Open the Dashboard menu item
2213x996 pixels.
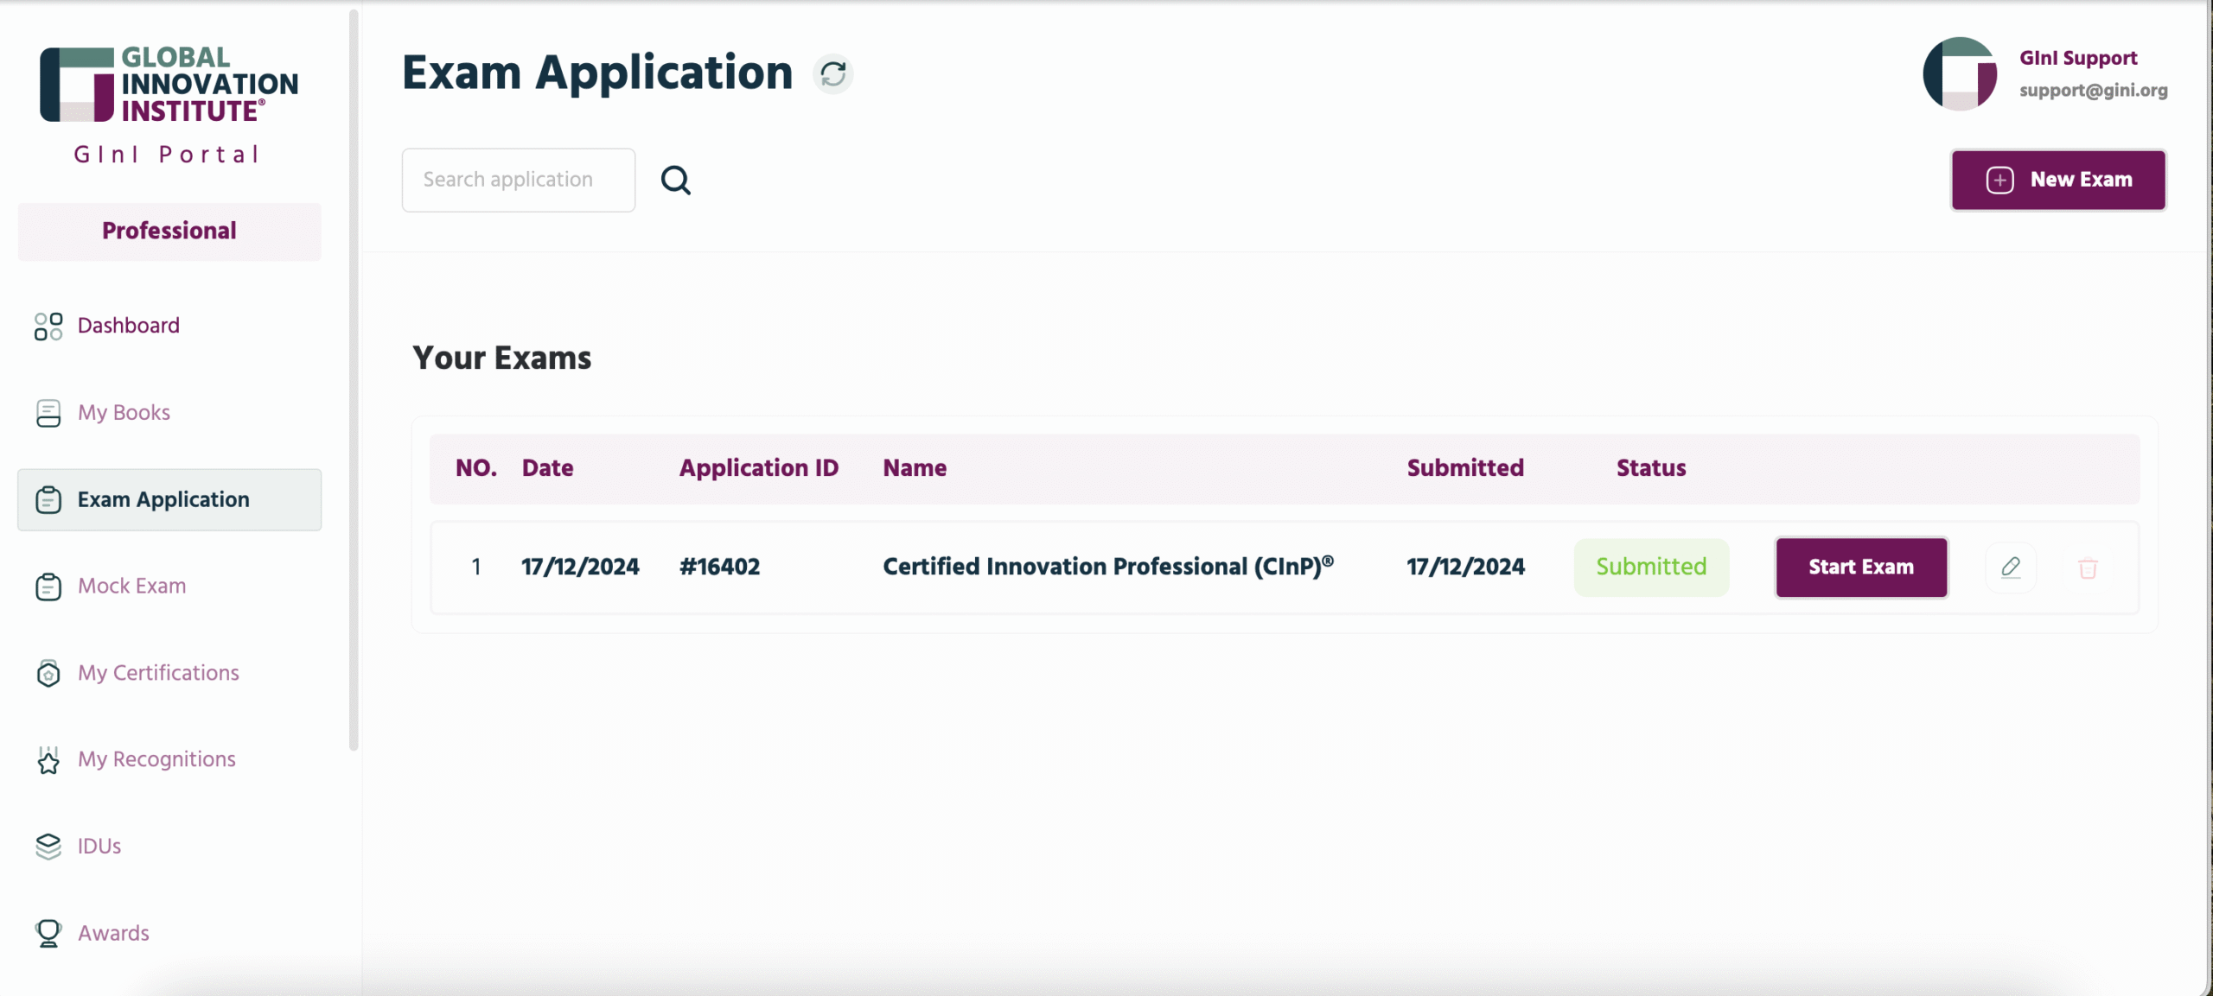click(x=169, y=326)
